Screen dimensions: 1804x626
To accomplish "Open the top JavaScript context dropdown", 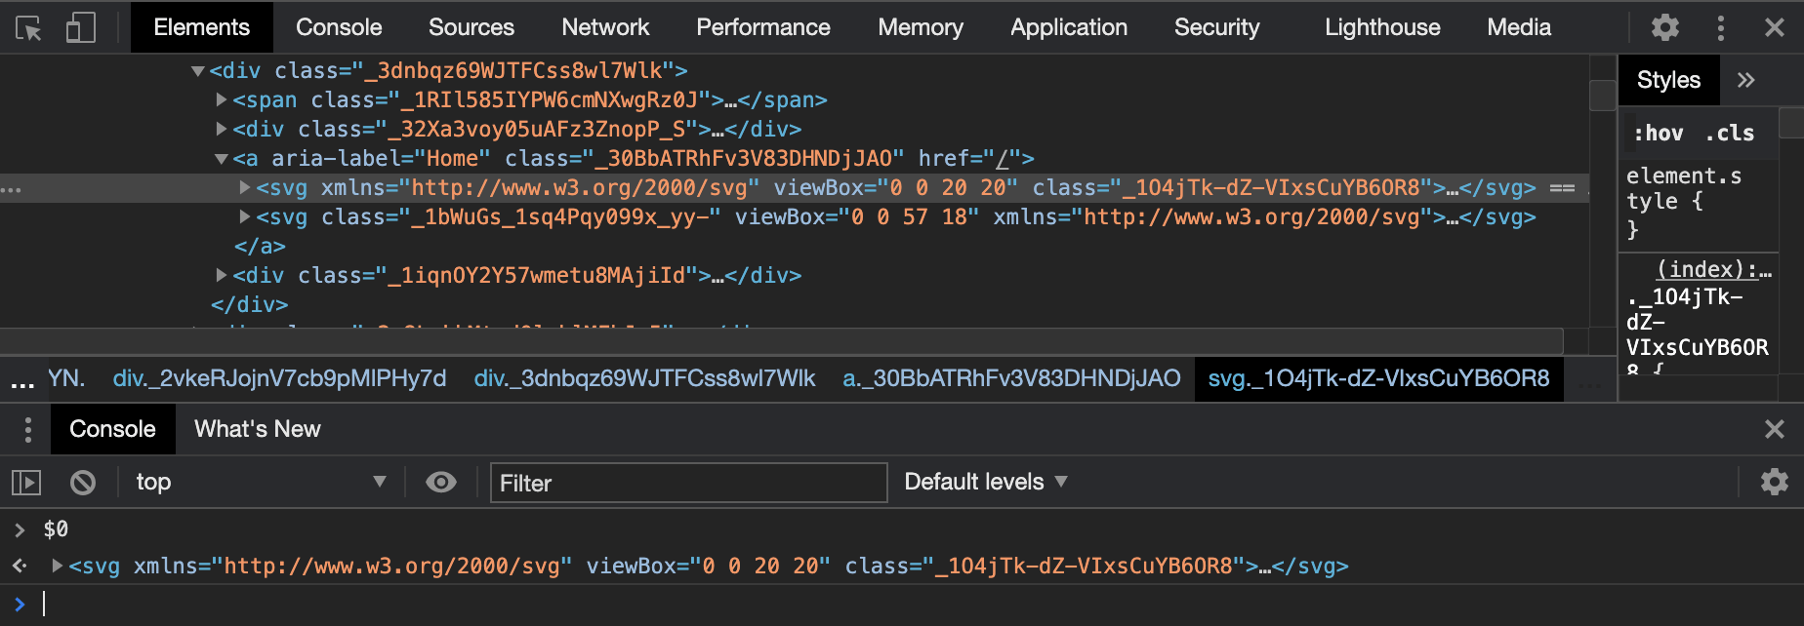I will 260,482.
